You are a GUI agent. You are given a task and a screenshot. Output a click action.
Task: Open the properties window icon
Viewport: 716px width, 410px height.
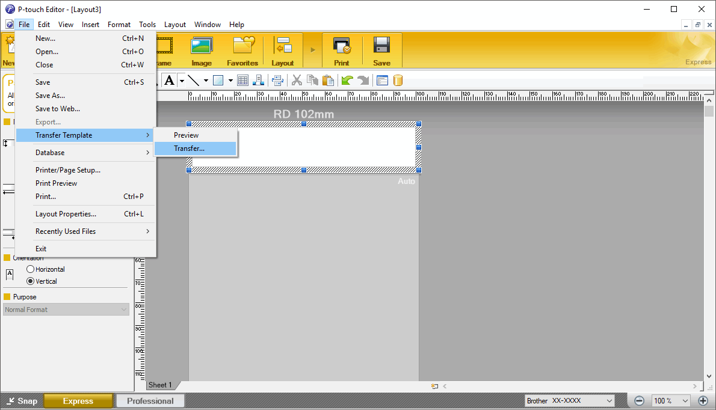tap(382, 81)
